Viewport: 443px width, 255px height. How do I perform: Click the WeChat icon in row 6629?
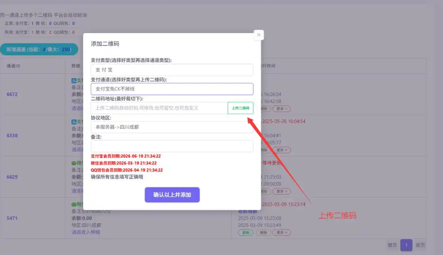[x=74, y=163]
